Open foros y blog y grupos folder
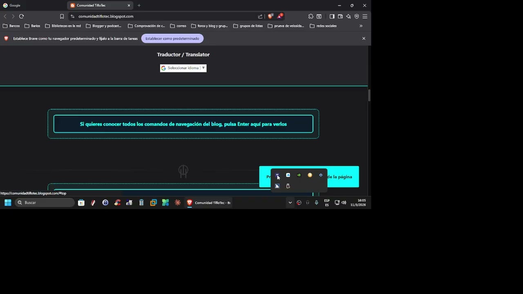 209,26
